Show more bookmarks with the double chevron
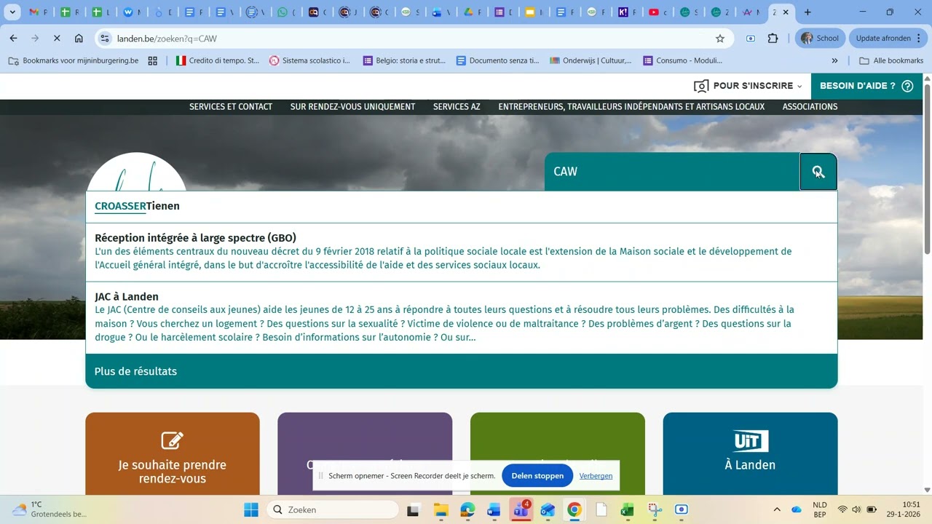 [x=834, y=60]
